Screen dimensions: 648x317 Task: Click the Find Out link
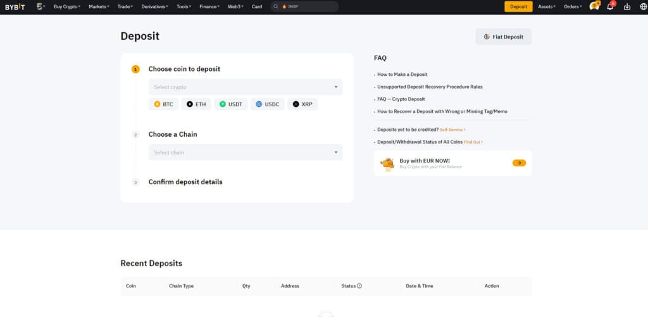(x=473, y=142)
